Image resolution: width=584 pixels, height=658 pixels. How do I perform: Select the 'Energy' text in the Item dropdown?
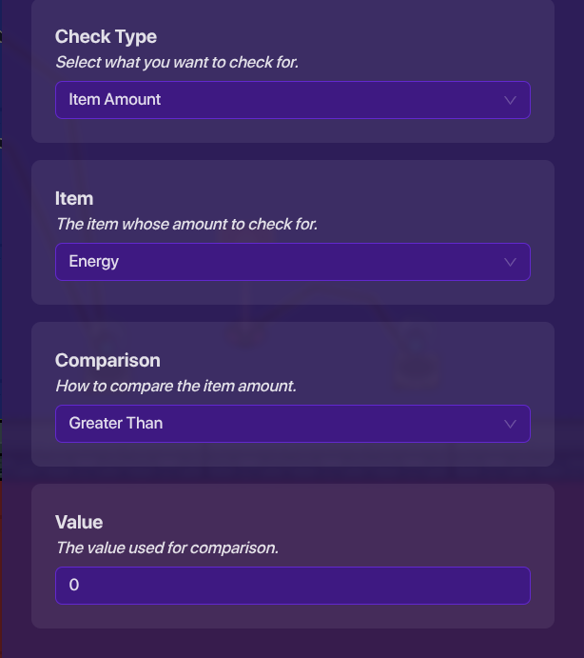[93, 261]
